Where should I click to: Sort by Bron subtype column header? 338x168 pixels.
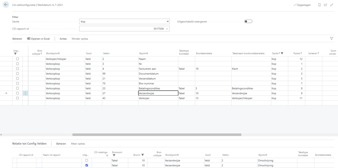click(x=37, y=52)
